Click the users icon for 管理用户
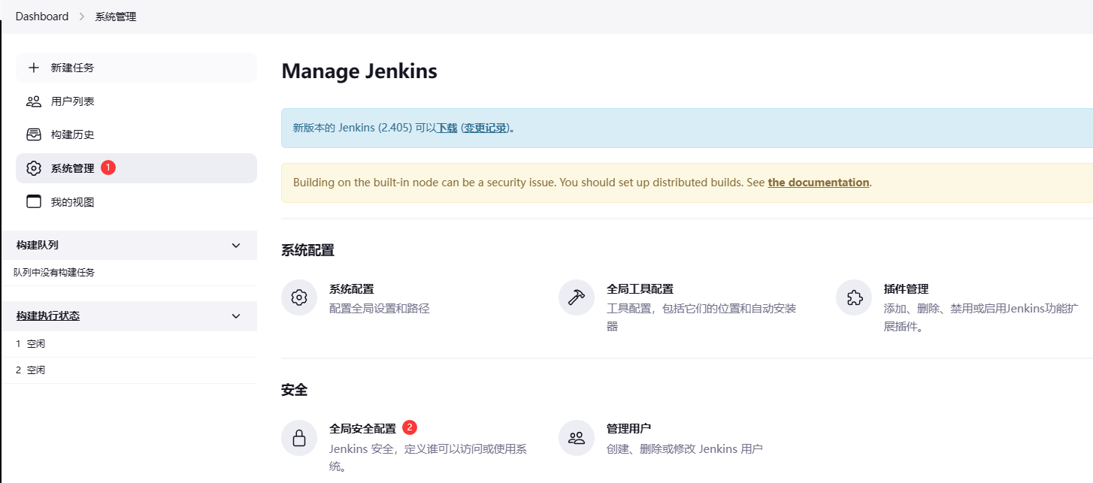This screenshot has height=483, width=1093. [x=577, y=438]
